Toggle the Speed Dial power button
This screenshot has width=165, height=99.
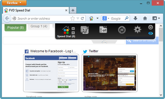pos(151,27)
